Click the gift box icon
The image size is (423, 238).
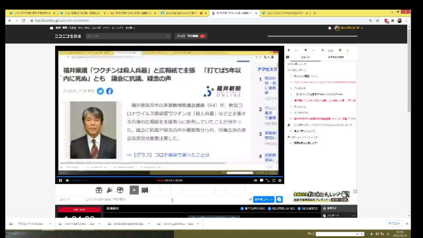pos(99,190)
